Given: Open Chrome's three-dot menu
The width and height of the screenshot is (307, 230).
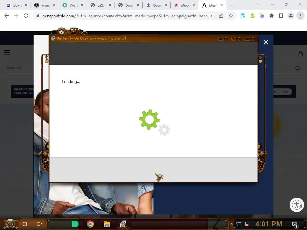Looking at the screenshot, I should (x=300, y=16).
